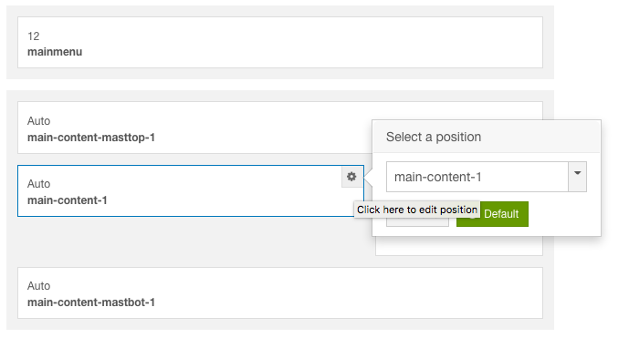Select the mainmenu position block
Viewport: 629px width, 338px height.
[280, 42]
